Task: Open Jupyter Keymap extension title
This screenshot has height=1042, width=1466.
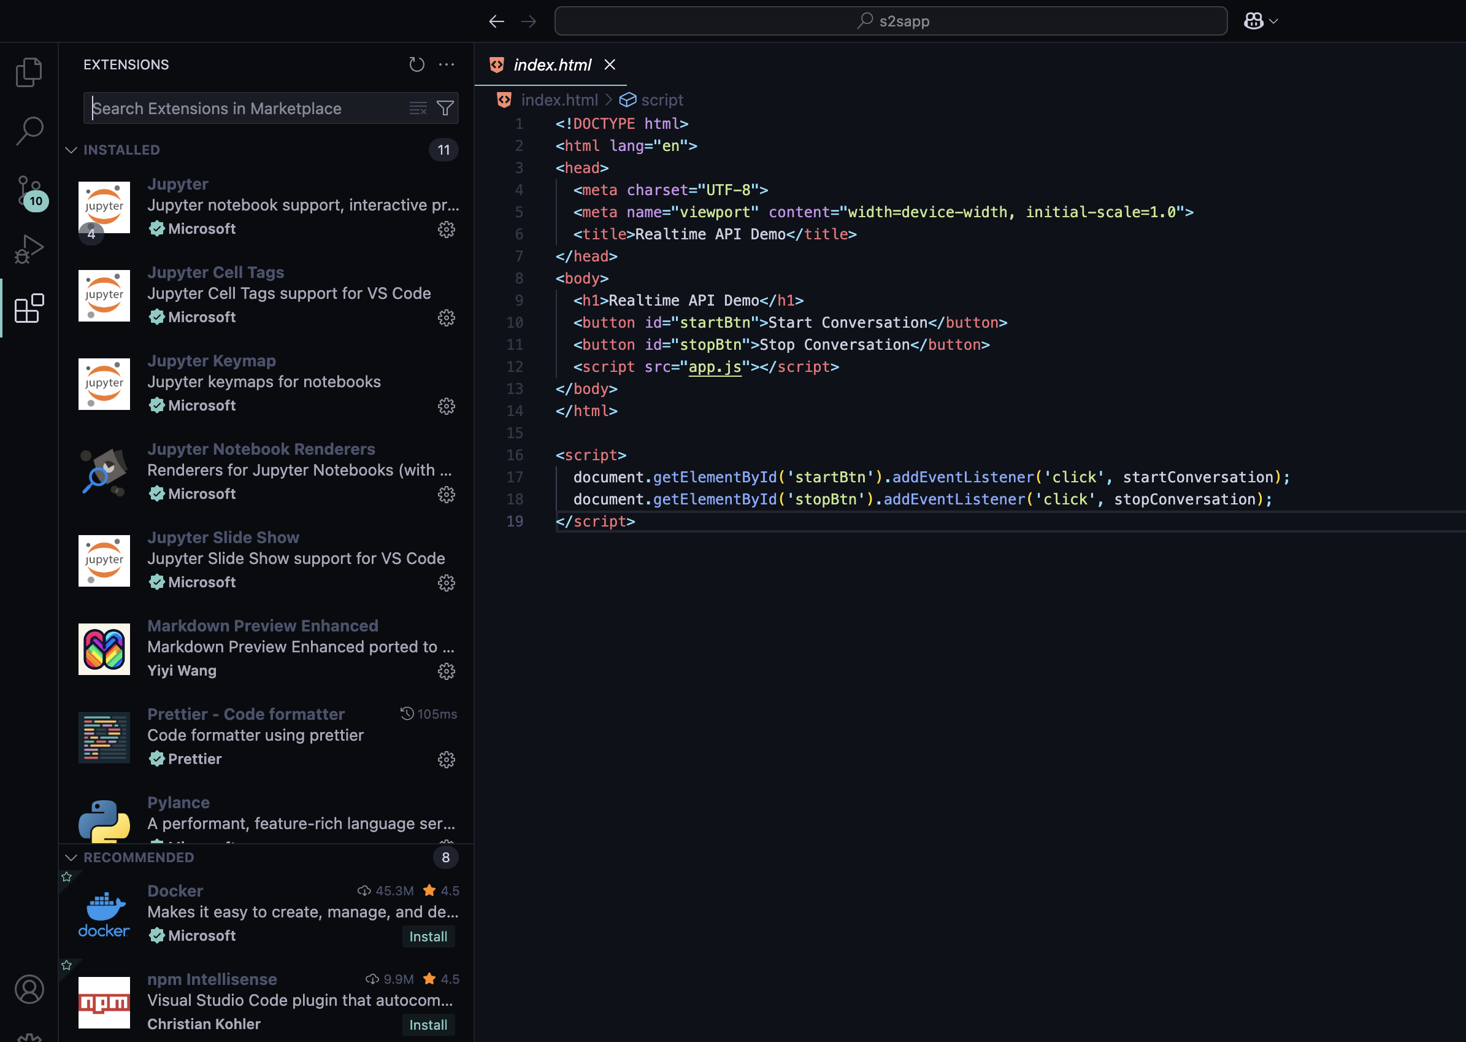Action: 212,361
